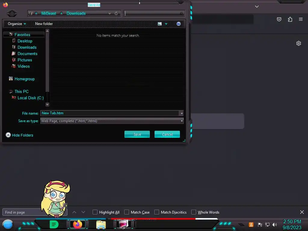Click Hide Folders
Screen dimensions: 308x231
(x=20, y=135)
